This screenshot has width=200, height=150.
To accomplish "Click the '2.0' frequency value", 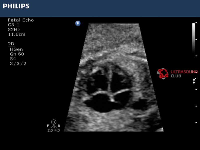I will click(x=50, y=130).
